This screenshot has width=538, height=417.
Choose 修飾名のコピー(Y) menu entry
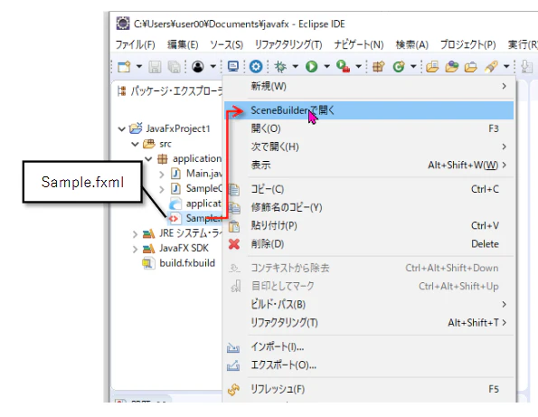pos(369,207)
